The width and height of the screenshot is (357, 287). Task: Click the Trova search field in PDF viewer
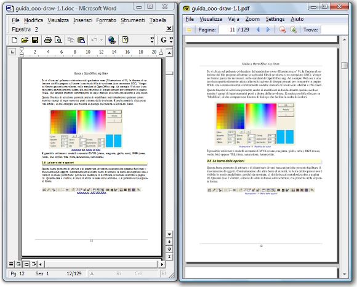click(334, 30)
